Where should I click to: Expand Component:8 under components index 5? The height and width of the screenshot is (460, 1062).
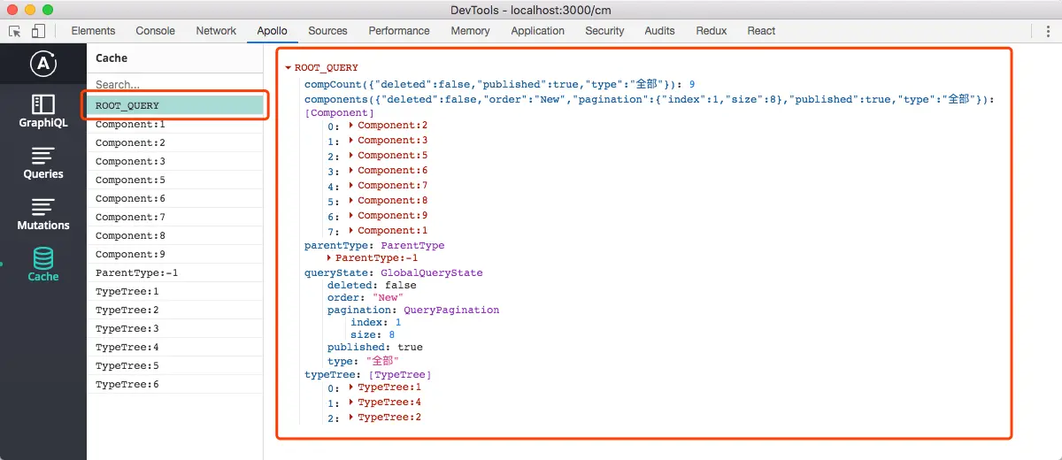[x=352, y=201]
